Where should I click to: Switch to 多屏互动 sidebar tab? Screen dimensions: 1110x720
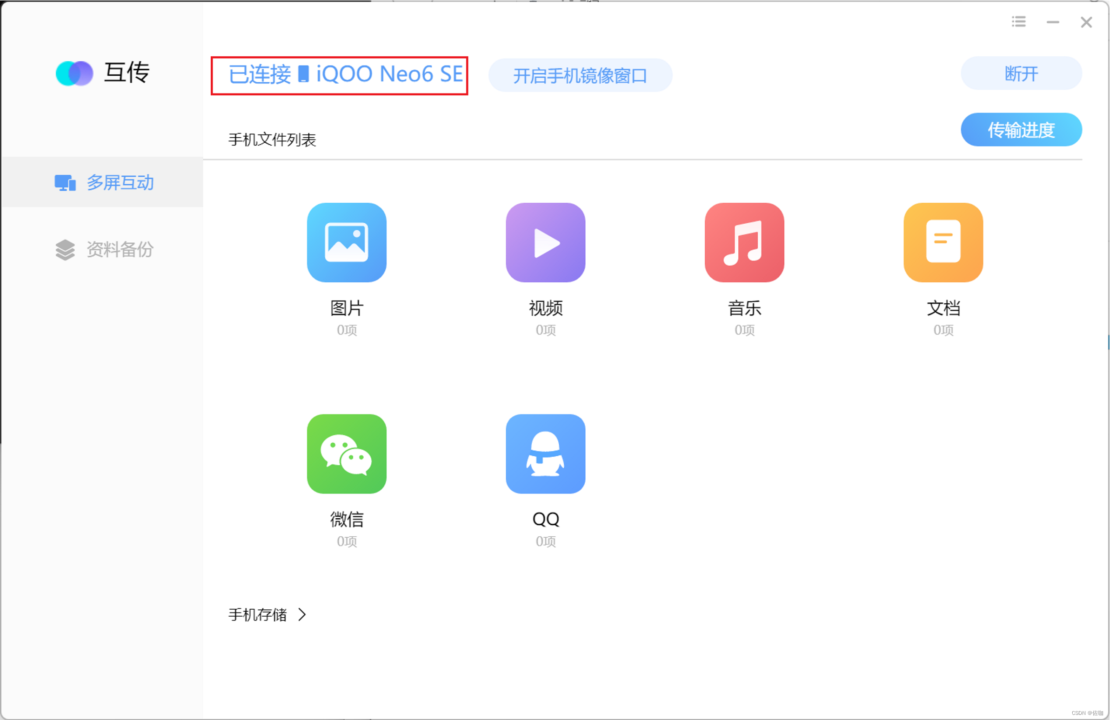102,182
